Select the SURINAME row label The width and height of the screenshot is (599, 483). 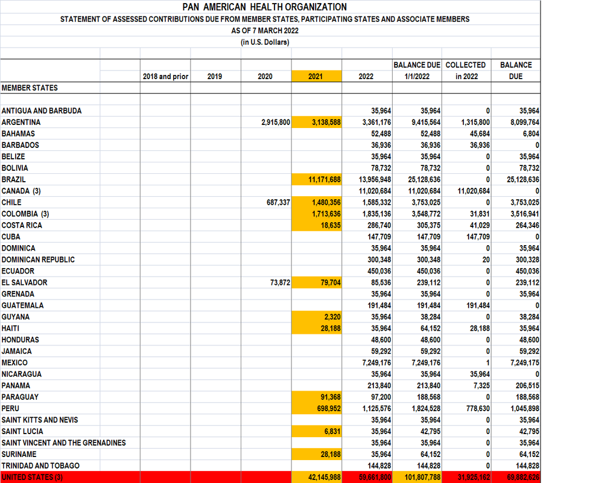point(19,455)
